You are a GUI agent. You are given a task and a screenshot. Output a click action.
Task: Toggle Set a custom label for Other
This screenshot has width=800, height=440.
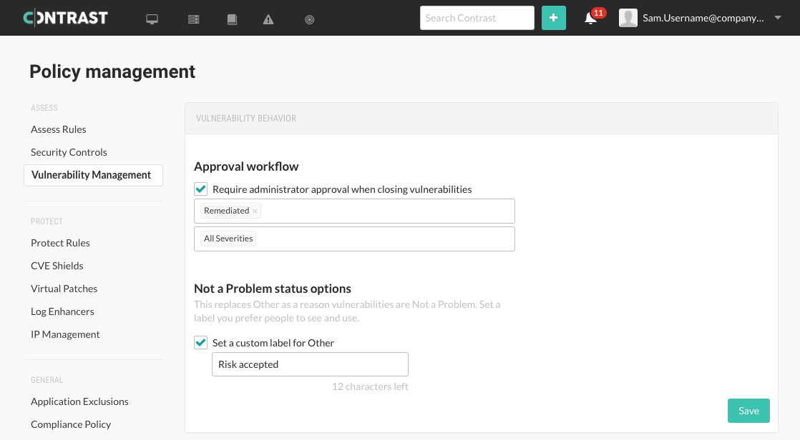200,343
